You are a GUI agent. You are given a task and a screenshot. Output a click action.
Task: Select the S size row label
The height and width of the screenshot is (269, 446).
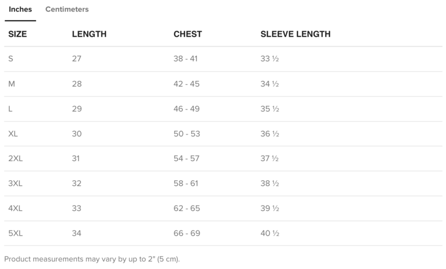[11, 59]
